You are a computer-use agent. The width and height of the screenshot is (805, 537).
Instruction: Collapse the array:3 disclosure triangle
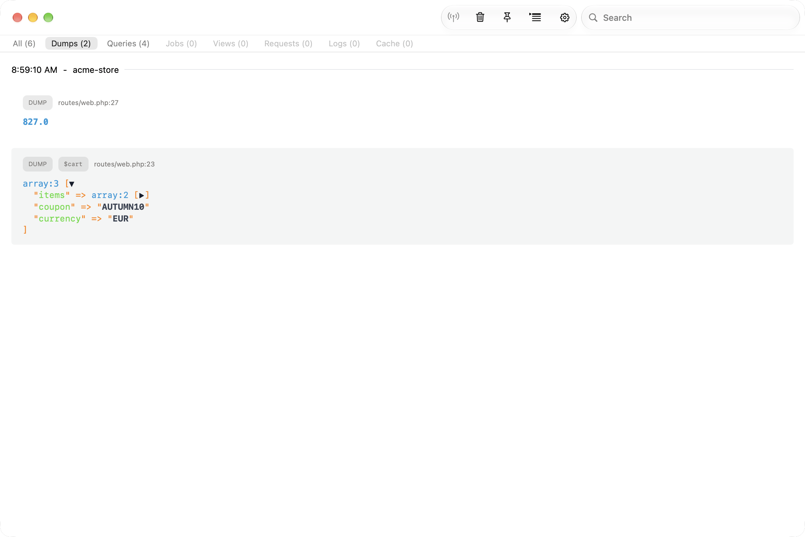click(x=71, y=184)
